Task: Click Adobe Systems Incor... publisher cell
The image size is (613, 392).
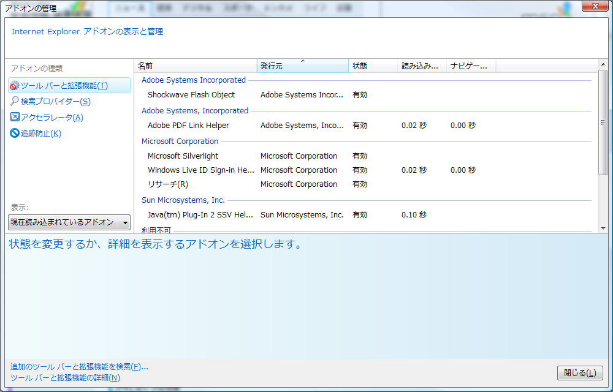Action: [x=302, y=94]
